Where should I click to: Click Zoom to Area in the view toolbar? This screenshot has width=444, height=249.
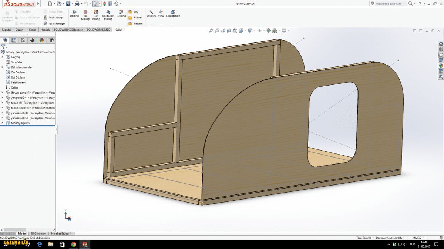(x=217, y=31)
